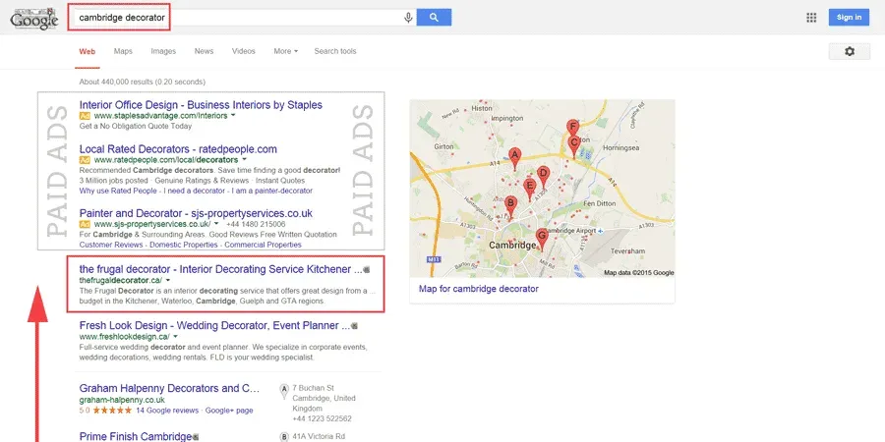This screenshot has width=885, height=442.
Task: Click map marker D
Action: [x=543, y=176]
